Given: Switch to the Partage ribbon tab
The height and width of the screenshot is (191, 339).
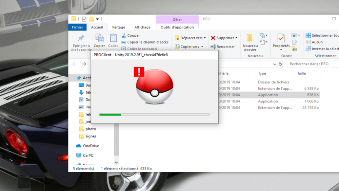Looking at the screenshot, I should click(119, 27).
